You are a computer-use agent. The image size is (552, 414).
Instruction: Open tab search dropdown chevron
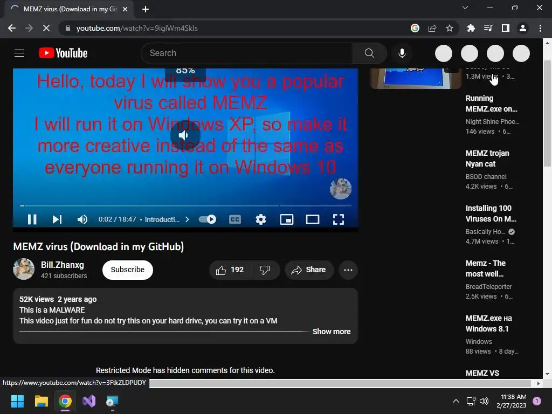click(465, 8)
